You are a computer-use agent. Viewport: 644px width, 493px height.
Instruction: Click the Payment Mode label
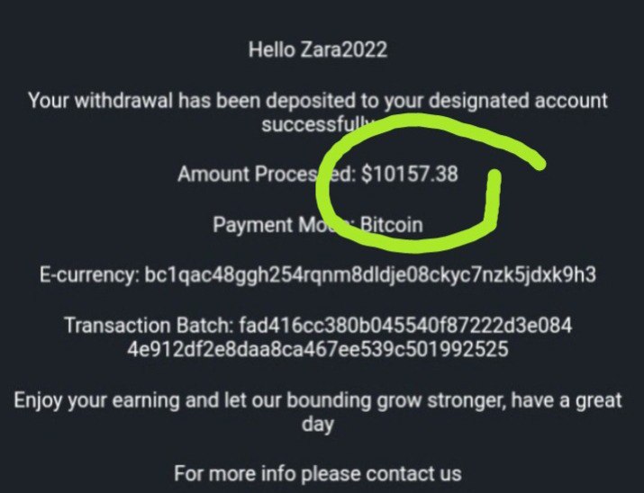pyautogui.click(x=270, y=224)
